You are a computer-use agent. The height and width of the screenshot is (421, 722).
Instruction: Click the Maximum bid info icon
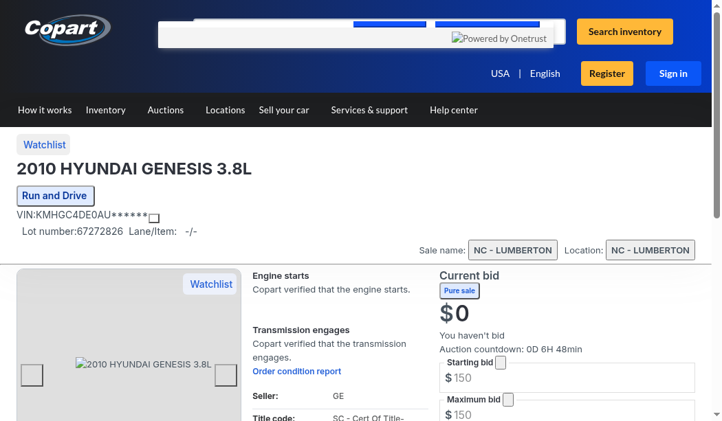(x=508, y=400)
